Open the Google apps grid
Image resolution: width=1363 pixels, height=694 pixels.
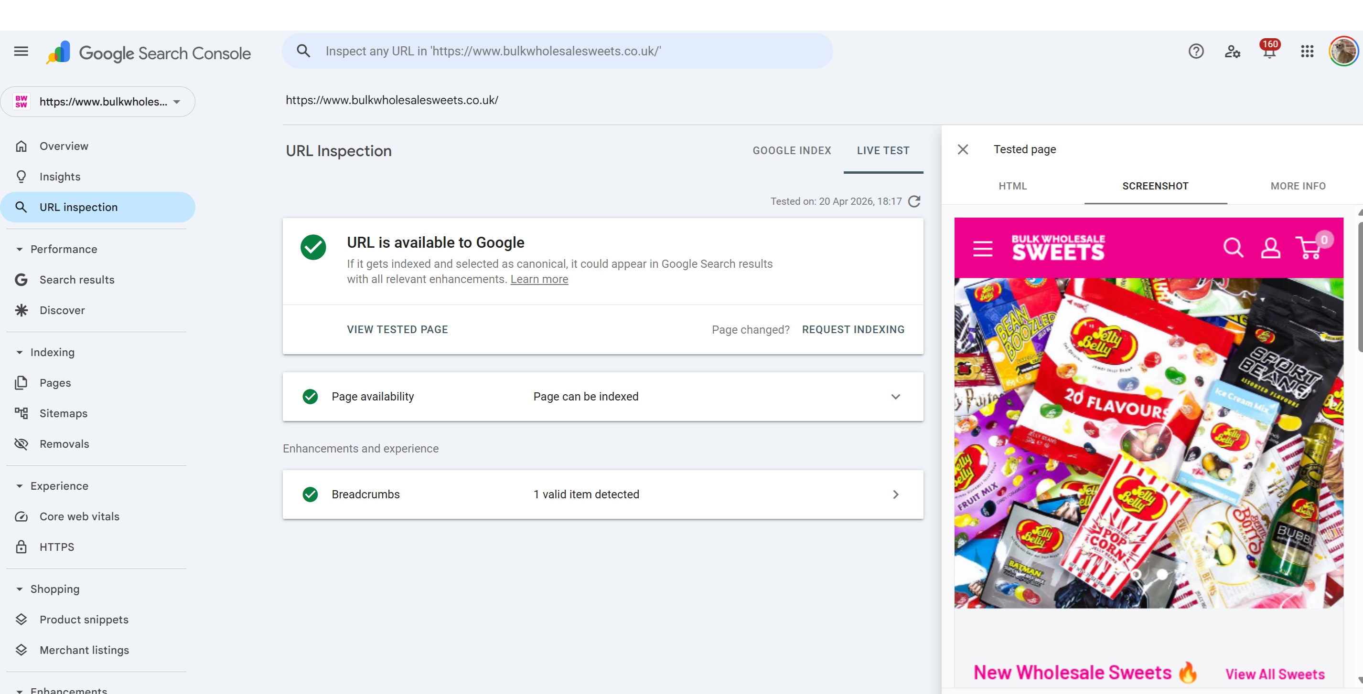1307,51
